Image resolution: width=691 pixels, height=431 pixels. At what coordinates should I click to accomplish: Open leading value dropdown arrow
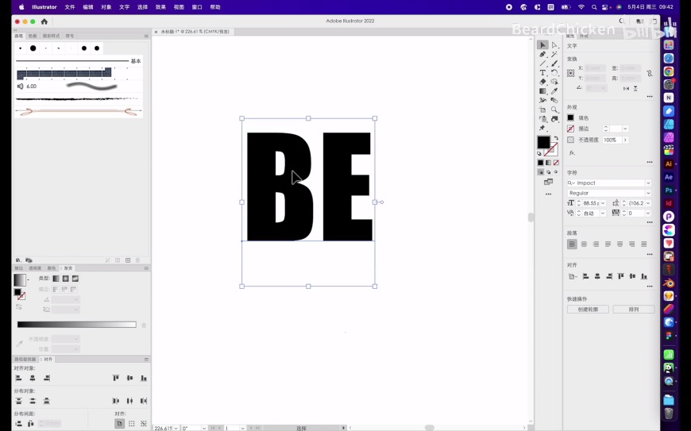[x=648, y=203]
